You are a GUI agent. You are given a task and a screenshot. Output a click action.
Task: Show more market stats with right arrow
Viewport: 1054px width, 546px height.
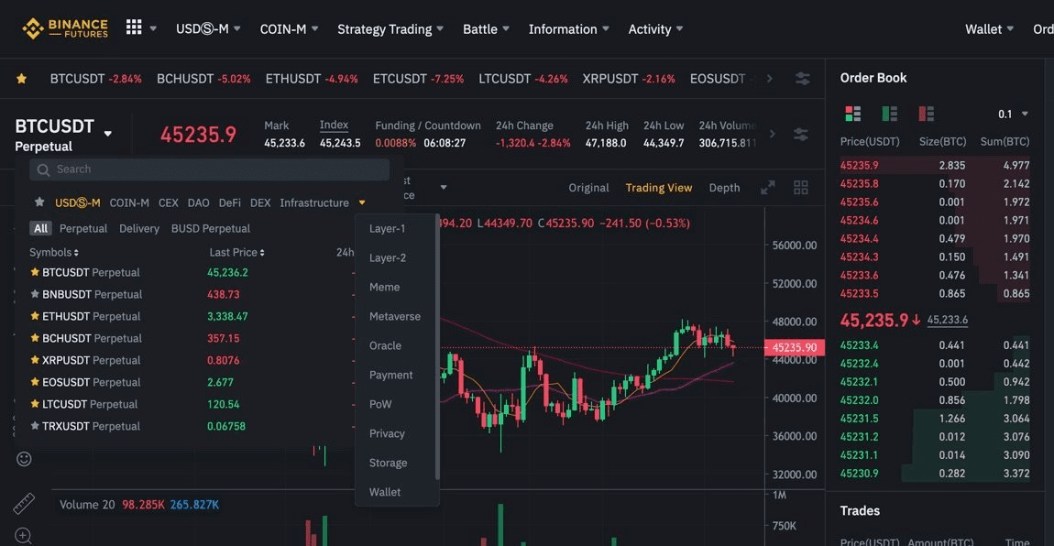[x=773, y=135]
